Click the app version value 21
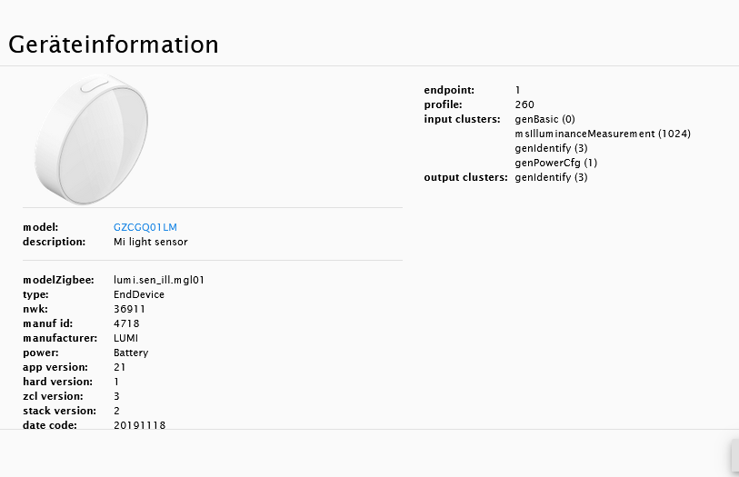Screen dimensions: 739x477 120,367
